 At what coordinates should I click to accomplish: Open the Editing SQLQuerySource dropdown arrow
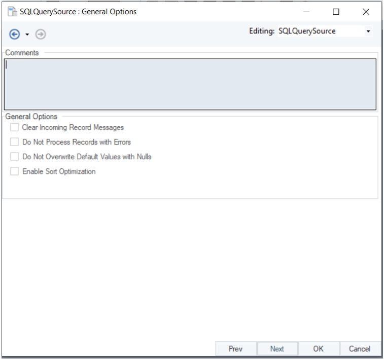[x=368, y=31]
